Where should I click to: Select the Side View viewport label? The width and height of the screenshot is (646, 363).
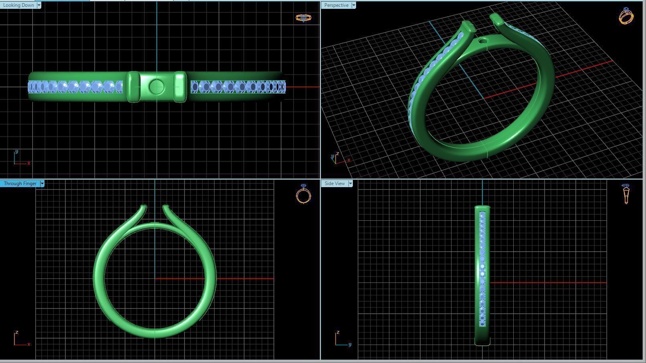pyautogui.click(x=335, y=184)
